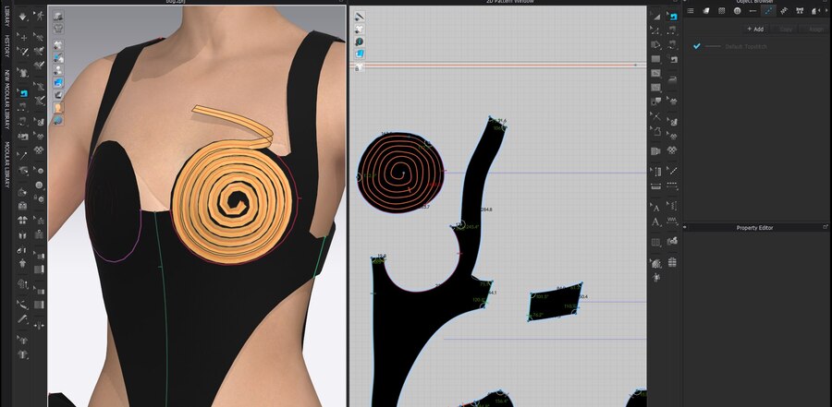Click the Add button in Object Browser
832x407 pixels.
pos(754,30)
